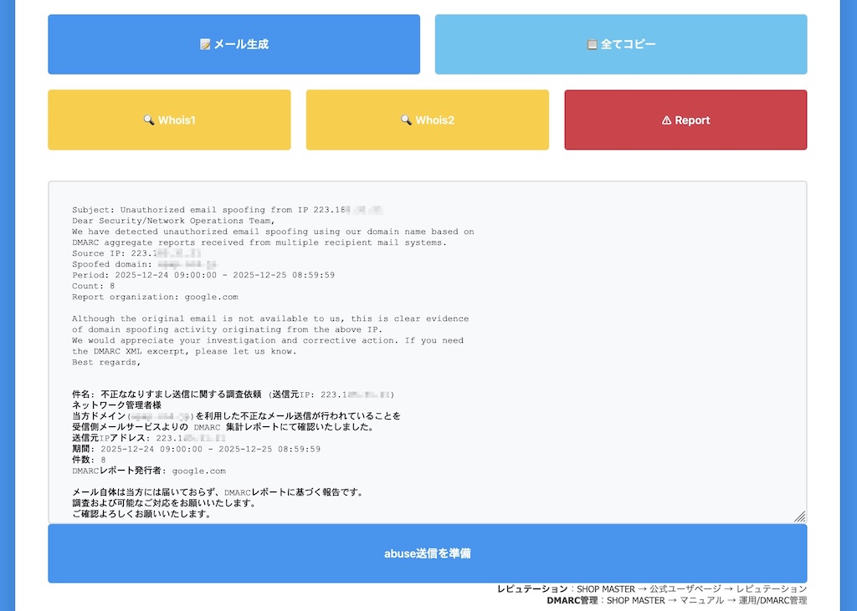Screen dimensions: 857x611
Task: Open the red Report button
Action: (685, 120)
